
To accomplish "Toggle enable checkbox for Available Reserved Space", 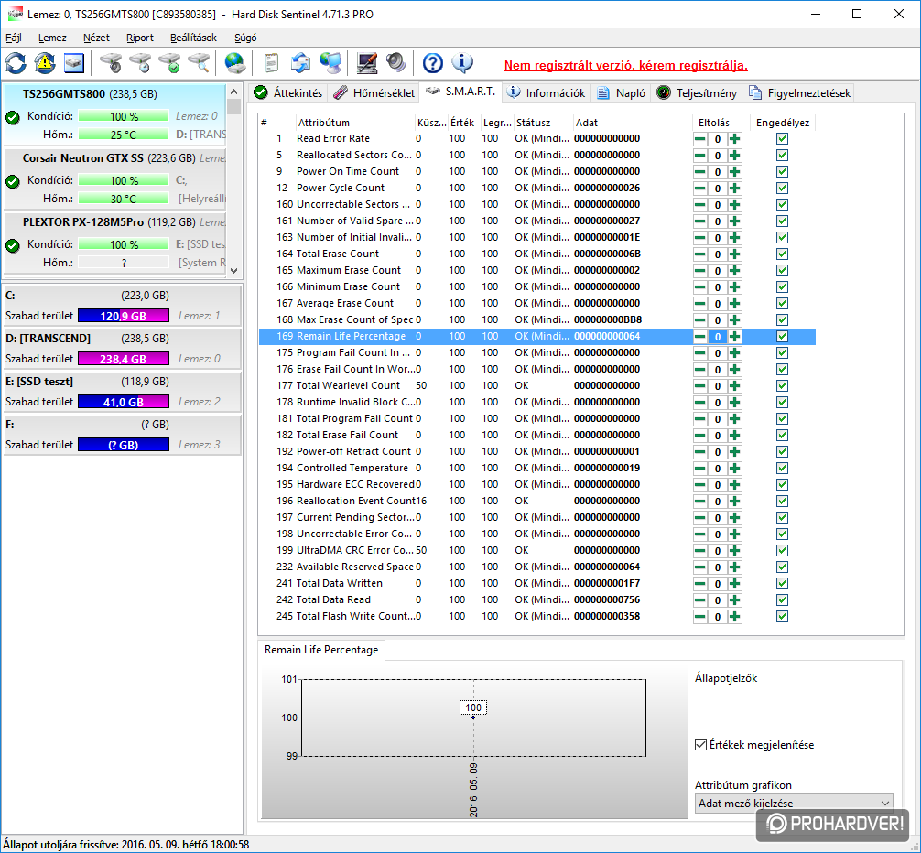I will click(x=782, y=567).
